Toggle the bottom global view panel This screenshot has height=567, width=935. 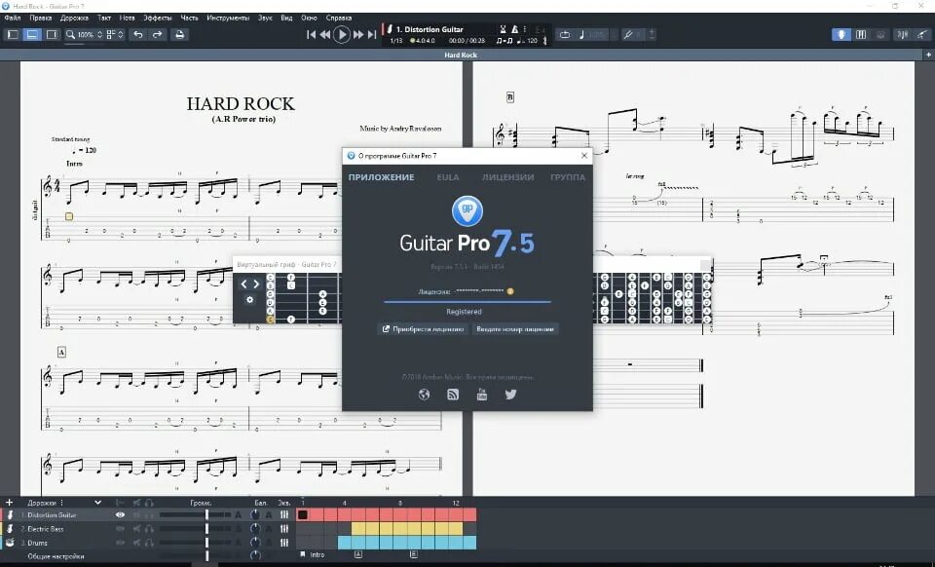(32, 34)
